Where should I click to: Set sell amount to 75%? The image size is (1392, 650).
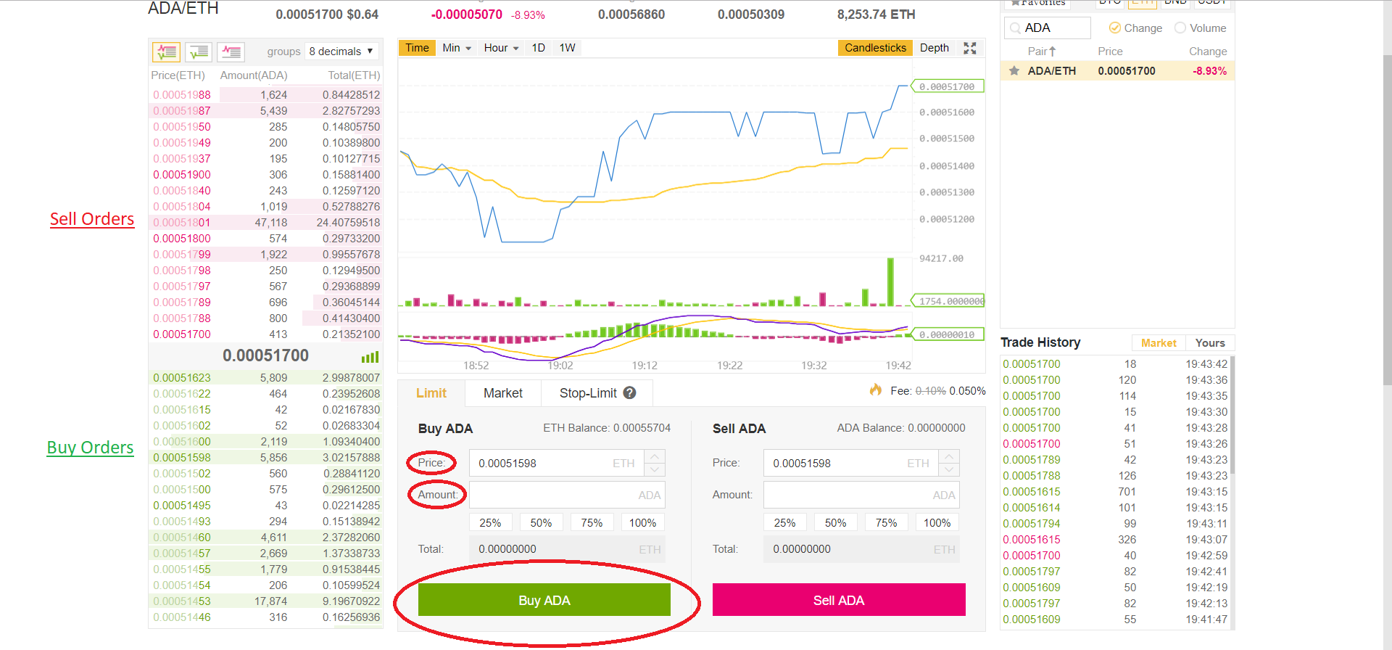(886, 523)
